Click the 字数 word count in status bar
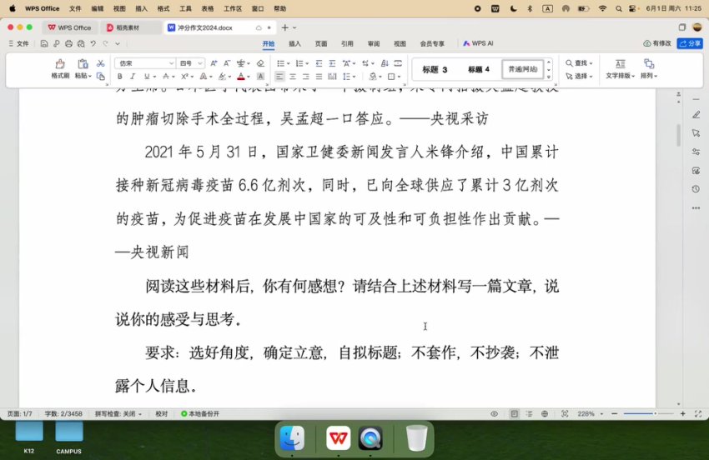 tap(63, 413)
